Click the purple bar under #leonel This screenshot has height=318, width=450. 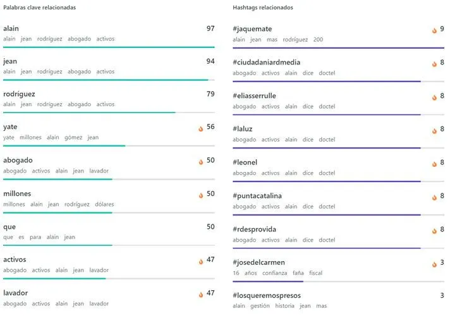pos(326,181)
